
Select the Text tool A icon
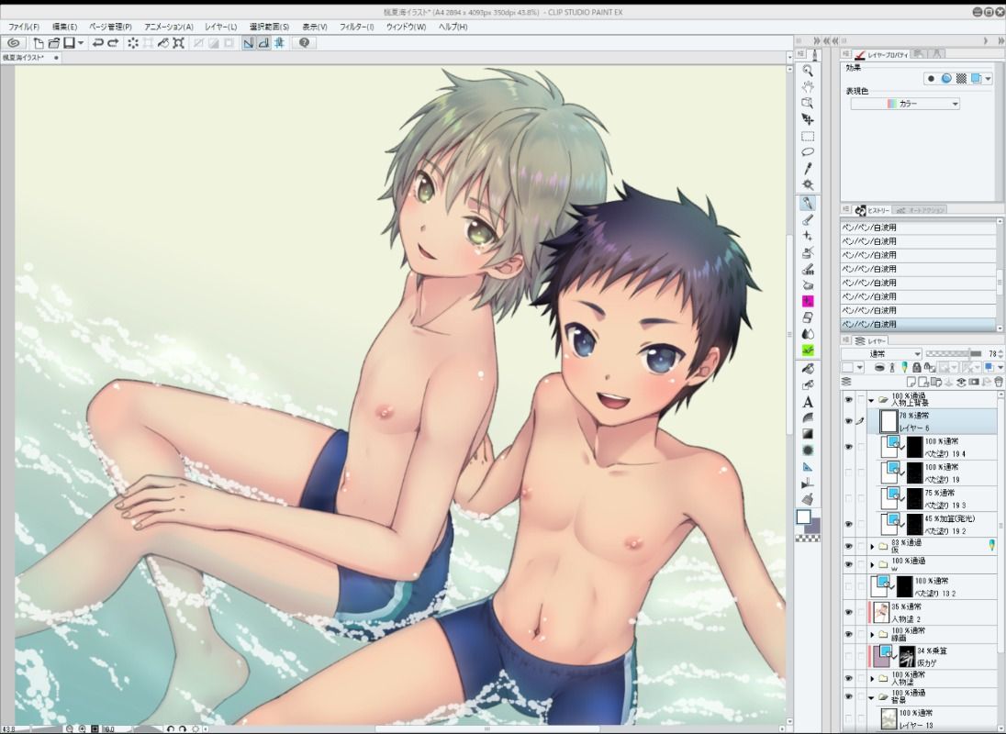808,402
